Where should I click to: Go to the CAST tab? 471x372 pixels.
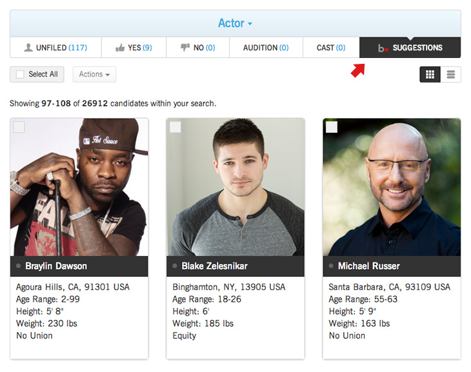point(330,48)
